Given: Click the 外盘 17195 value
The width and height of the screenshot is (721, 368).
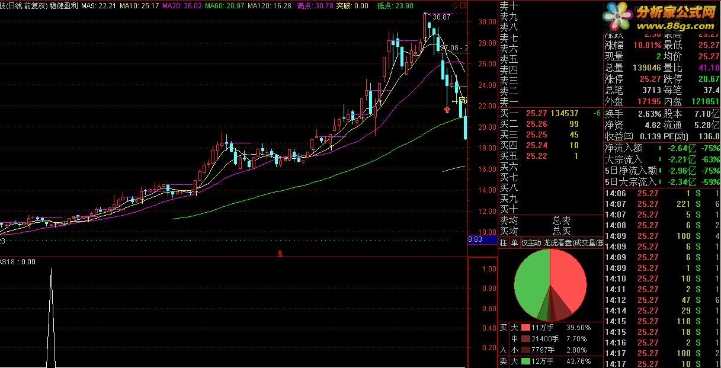Looking at the screenshot, I should point(650,102).
